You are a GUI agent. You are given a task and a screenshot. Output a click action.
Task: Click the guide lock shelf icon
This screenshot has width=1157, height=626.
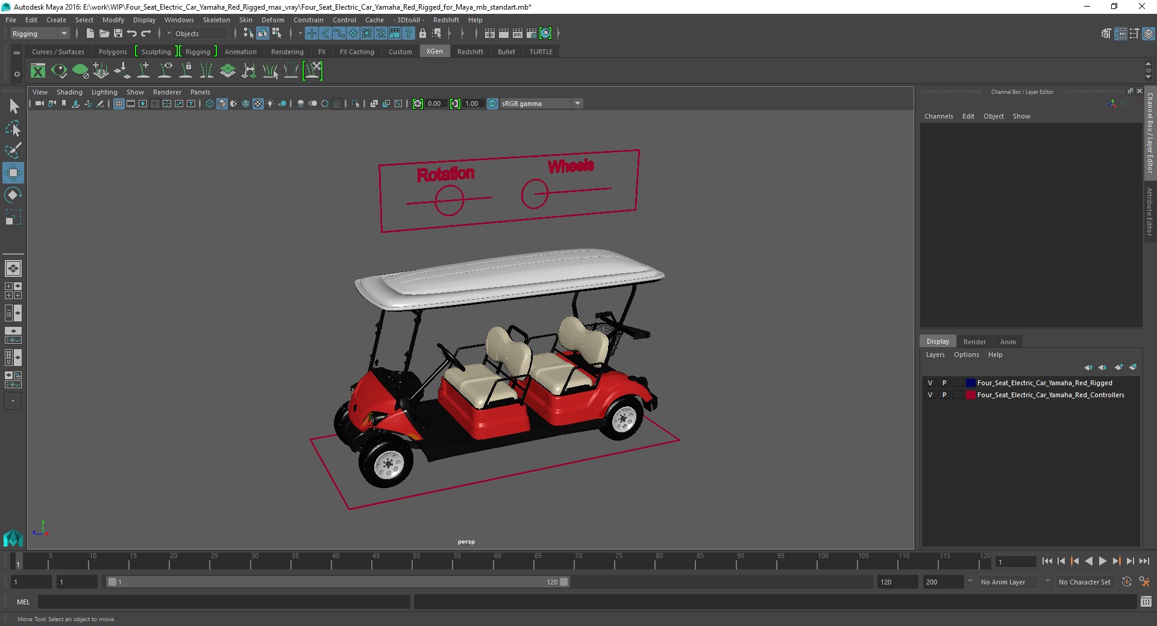[x=186, y=71]
